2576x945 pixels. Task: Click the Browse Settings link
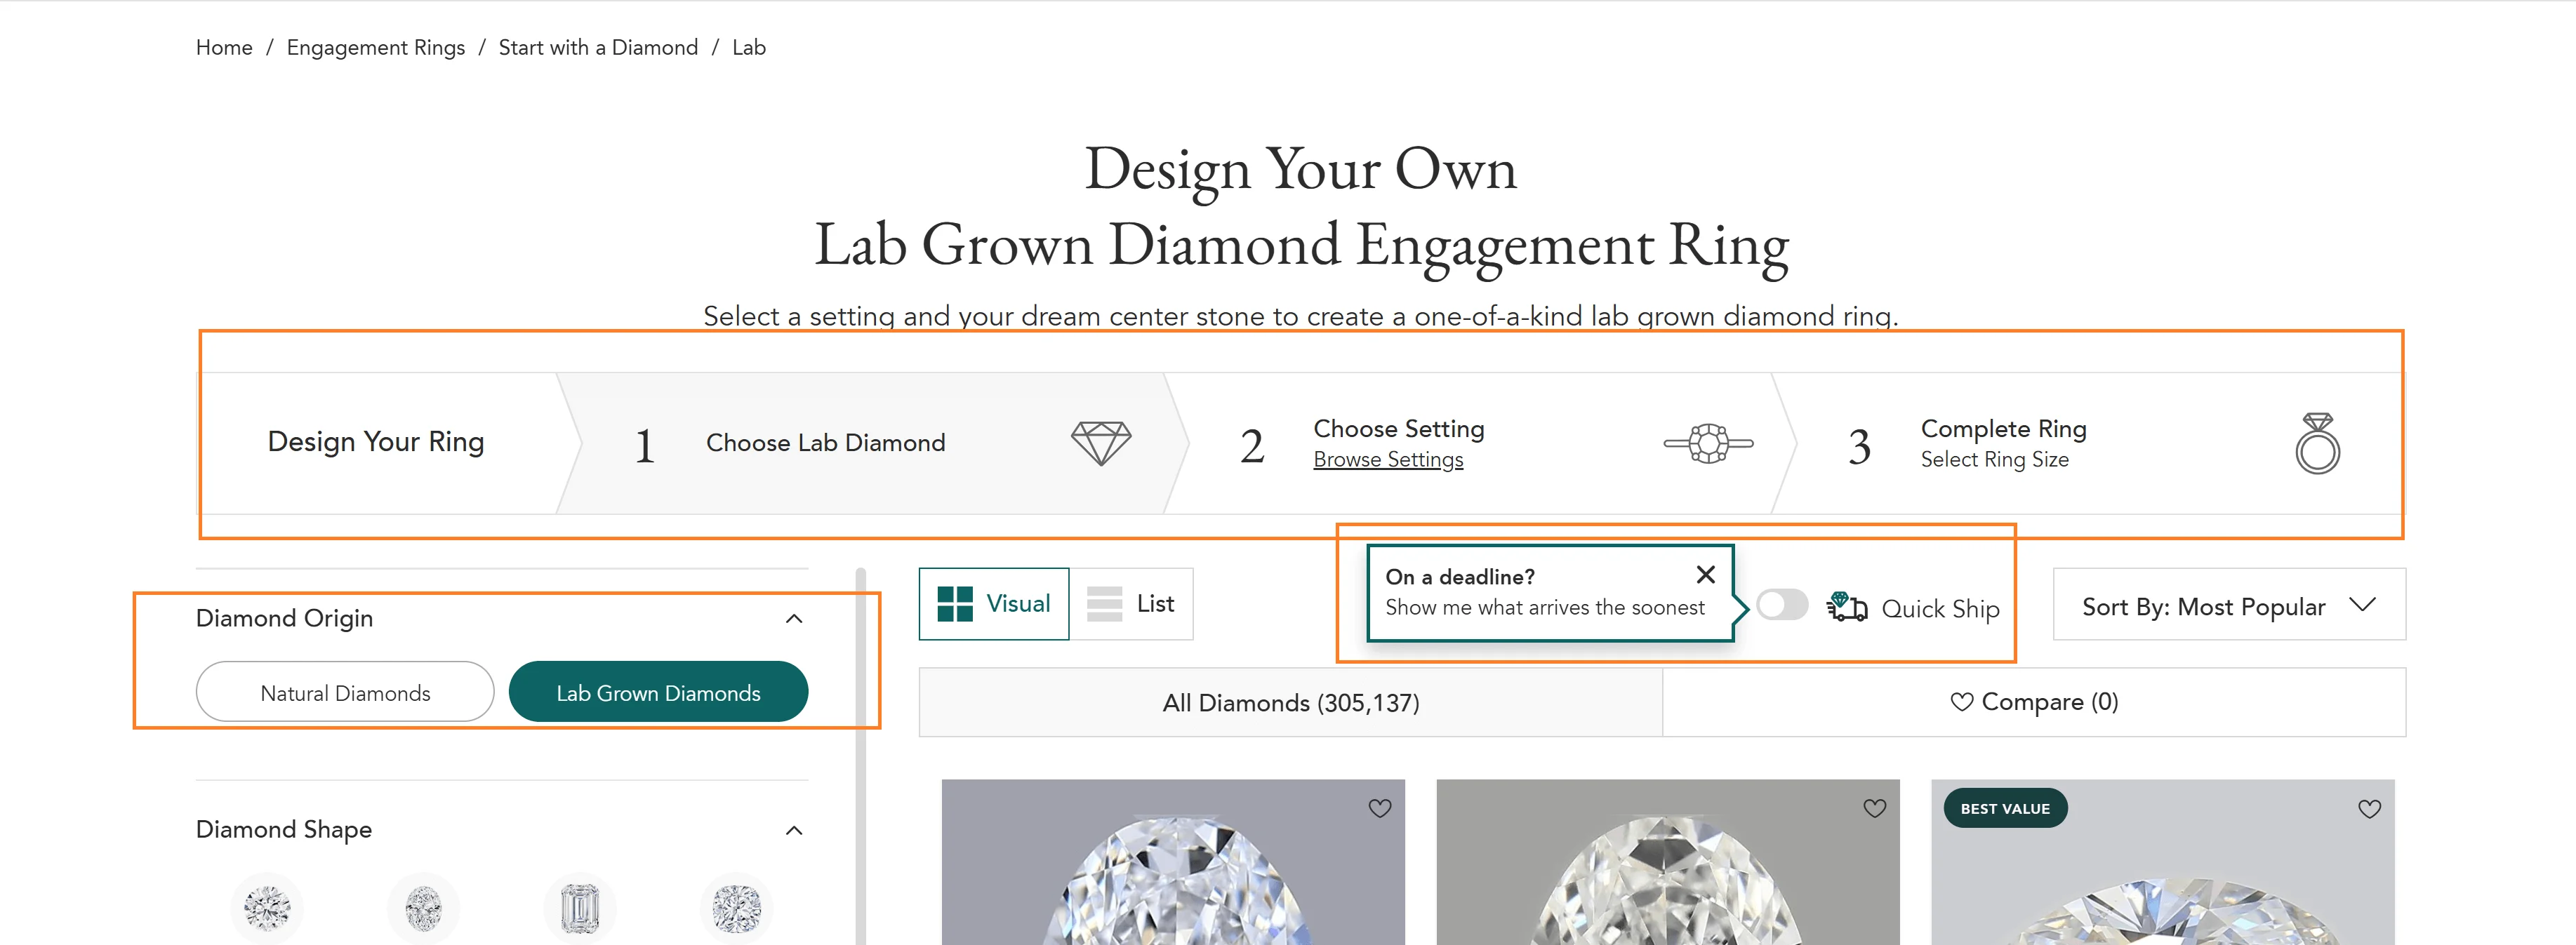pyautogui.click(x=1388, y=460)
